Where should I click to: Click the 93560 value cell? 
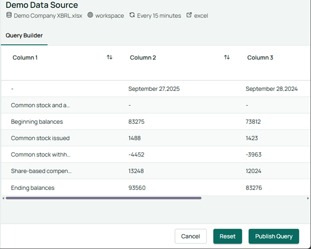point(137,188)
